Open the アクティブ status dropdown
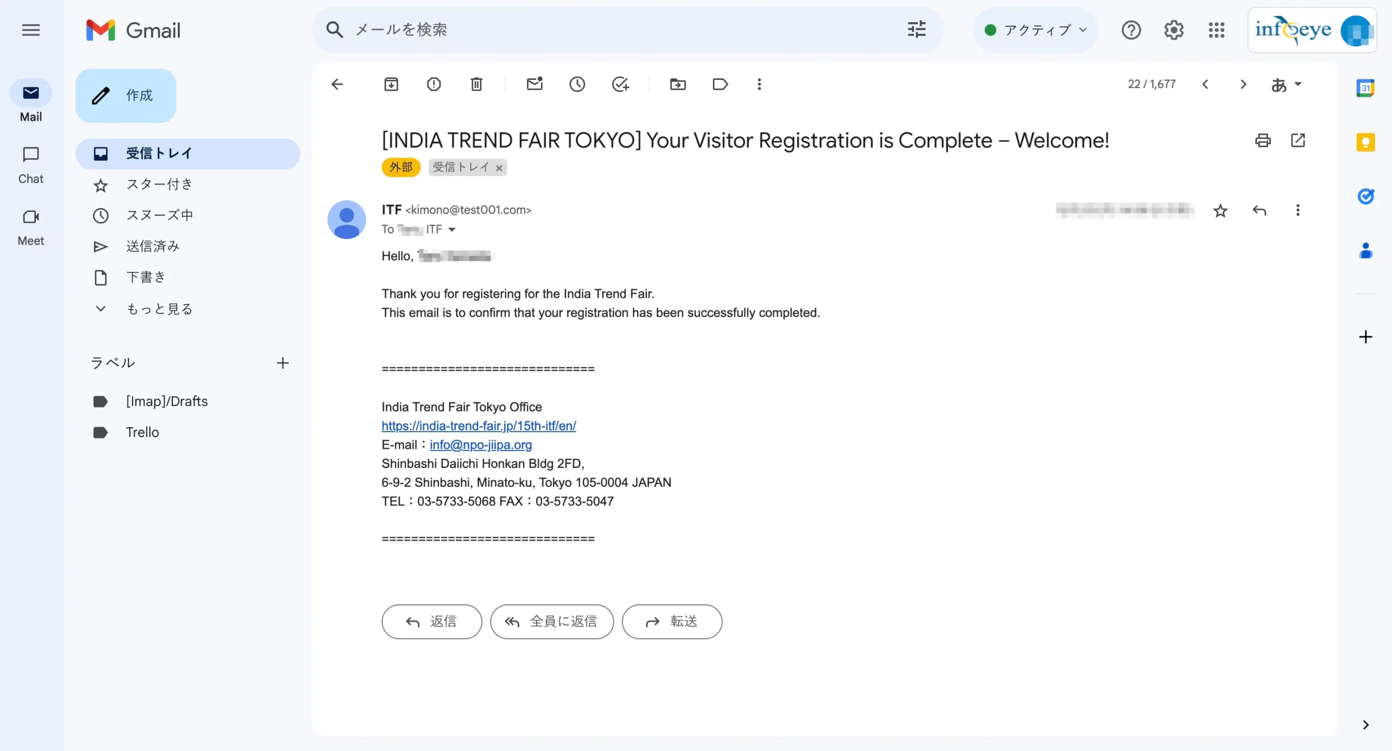The width and height of the screenshot is (1392, 751). [x=1035, y=30]
